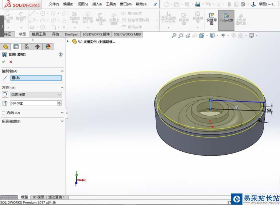The image size is (280, 205).
Task: Open the 文件(F) menu
Action: [54, 4]
